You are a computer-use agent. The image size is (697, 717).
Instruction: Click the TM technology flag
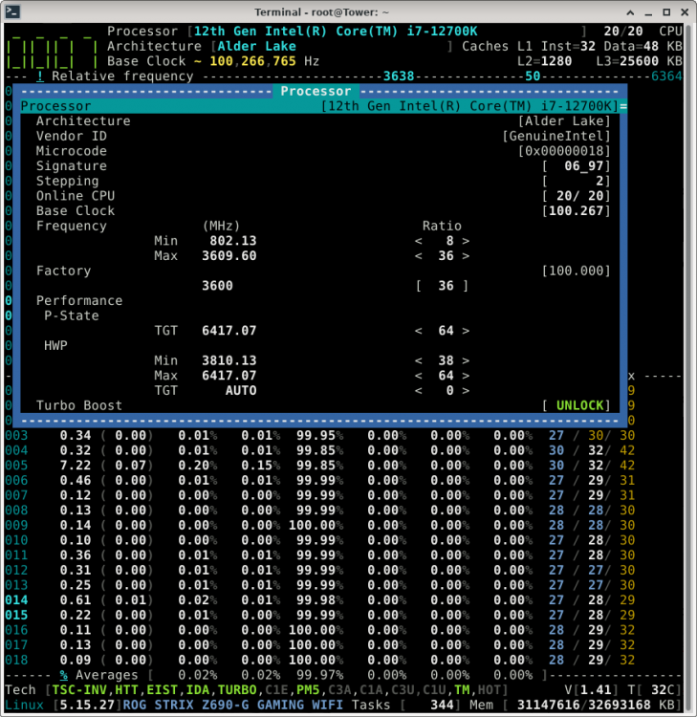462,690
